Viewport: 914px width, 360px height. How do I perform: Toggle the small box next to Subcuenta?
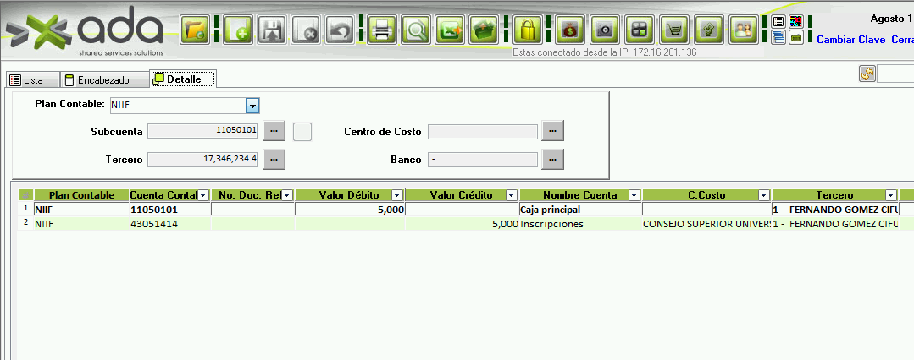pyautogui.click(x=302, y=132)
